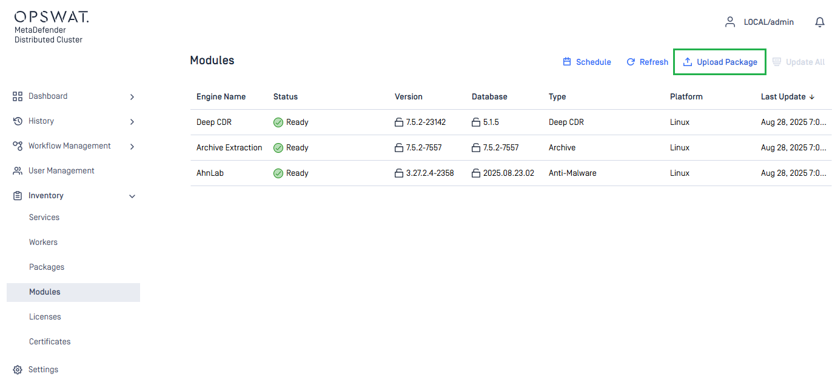
Task: Sort by Status column header
Action: [286, 97]
